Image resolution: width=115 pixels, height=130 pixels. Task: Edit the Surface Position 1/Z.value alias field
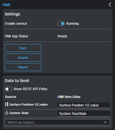84,105
